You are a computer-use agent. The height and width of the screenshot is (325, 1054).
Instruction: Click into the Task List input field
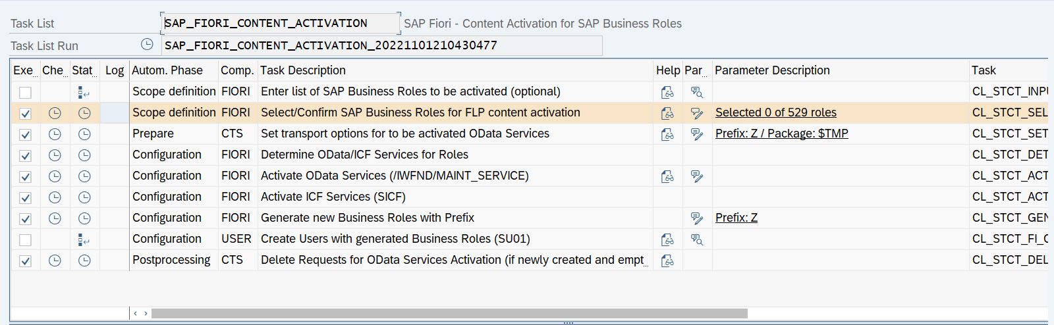tap(280, 23)
